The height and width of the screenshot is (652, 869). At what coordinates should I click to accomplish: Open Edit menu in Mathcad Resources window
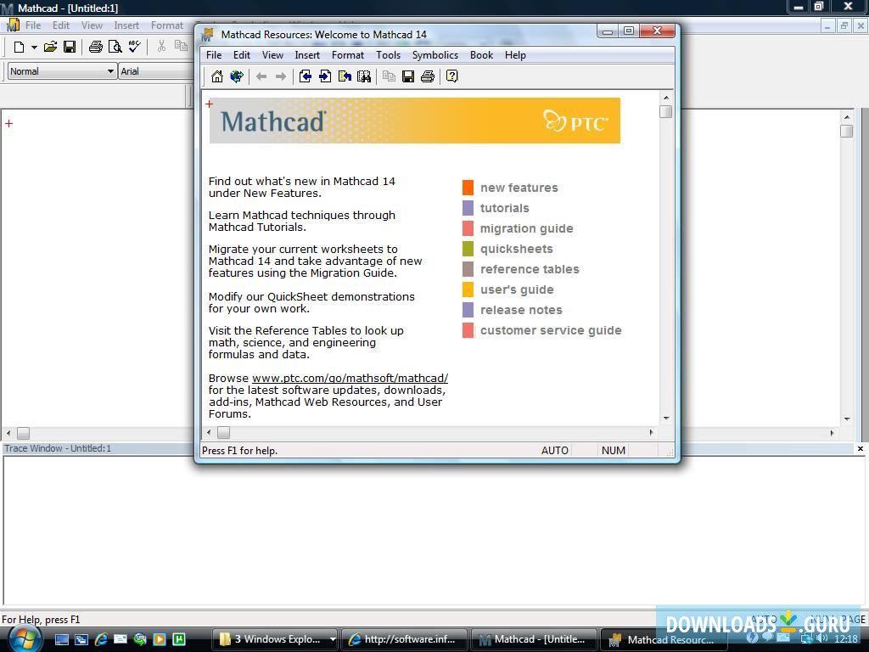[x=242, y=55]
